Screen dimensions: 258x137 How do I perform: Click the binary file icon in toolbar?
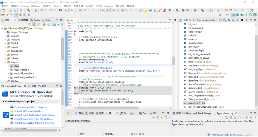pos(36,10)
